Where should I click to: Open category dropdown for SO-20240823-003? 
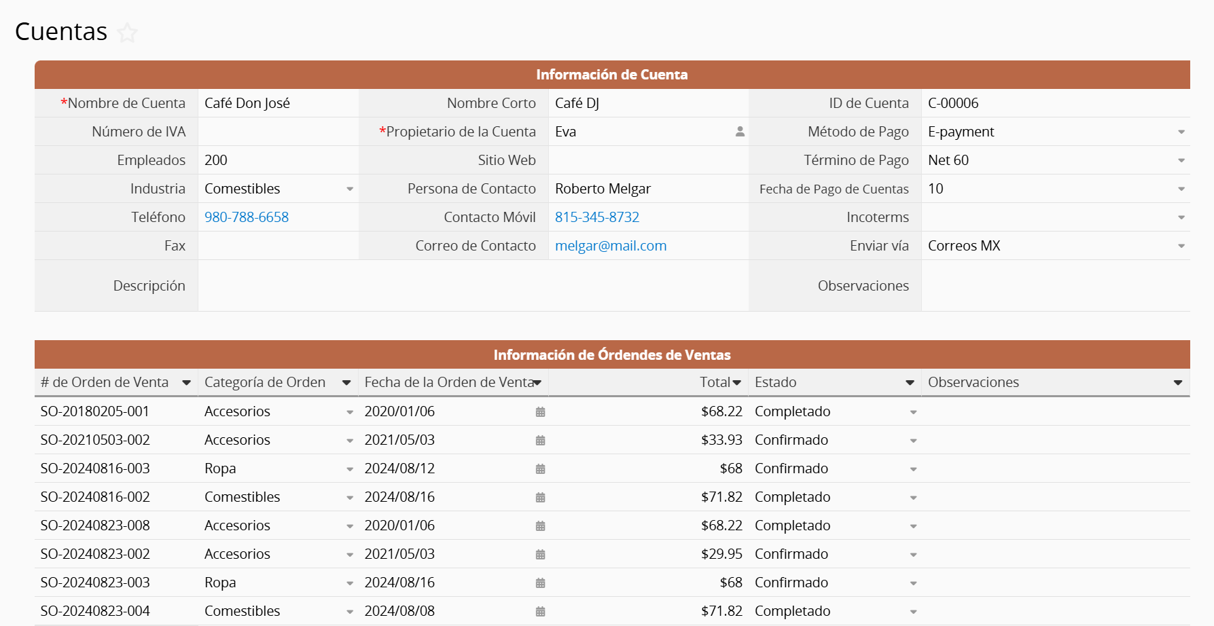tap(350, 583)
